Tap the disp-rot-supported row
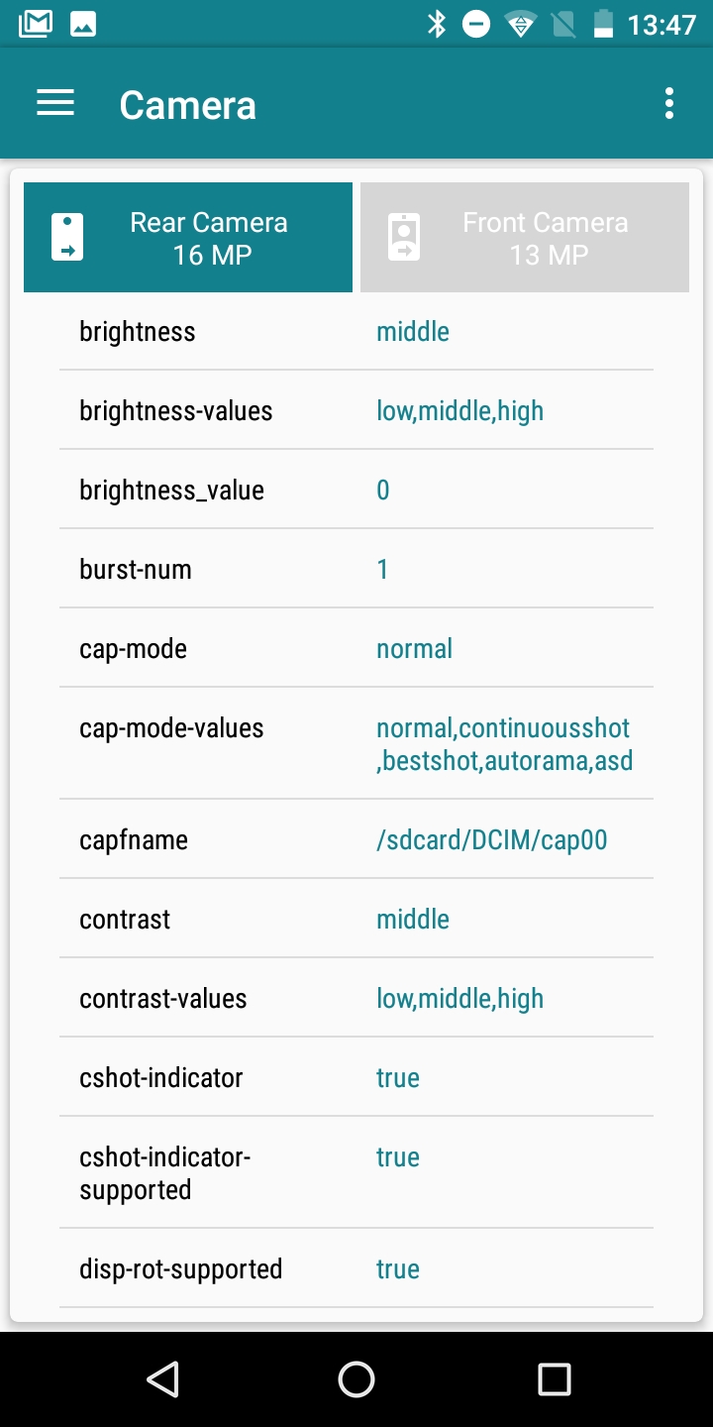The image size is (713, 1427). pyautogui.click(x=356, y=1269)
